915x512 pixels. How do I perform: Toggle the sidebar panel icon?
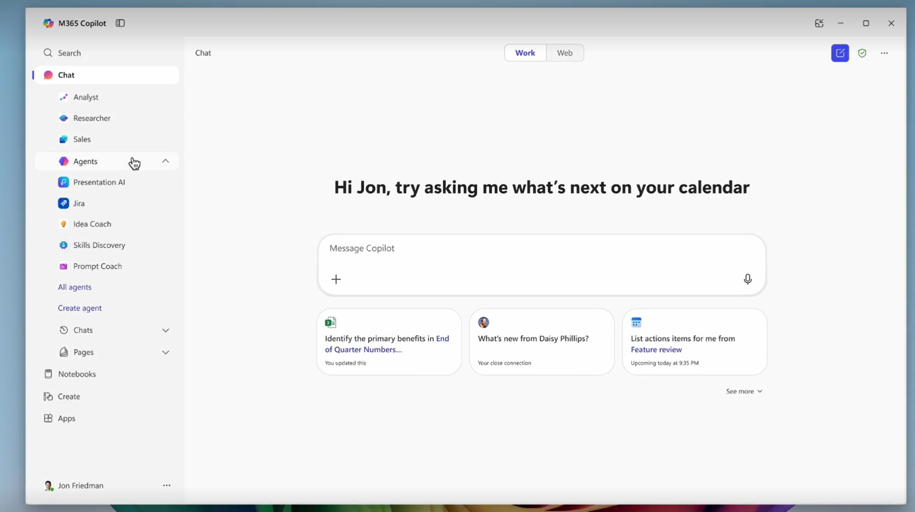(120, 23)
